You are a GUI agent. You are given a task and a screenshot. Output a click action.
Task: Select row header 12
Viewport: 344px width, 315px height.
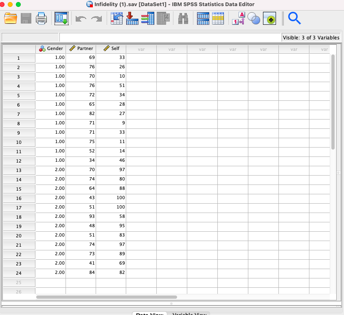pyautogui.click(x=19, y=161)
